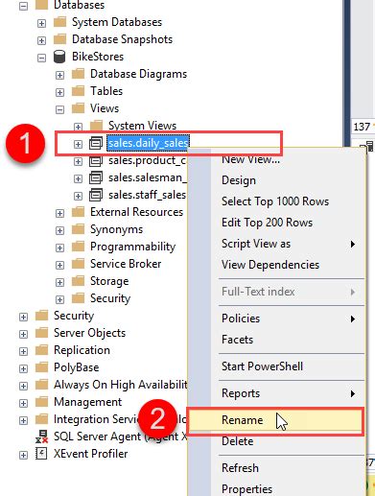The height and width of the screenshot is (496, 375).
Task: Click the Programmability folder icon
Action: click(x=78, y=247)
